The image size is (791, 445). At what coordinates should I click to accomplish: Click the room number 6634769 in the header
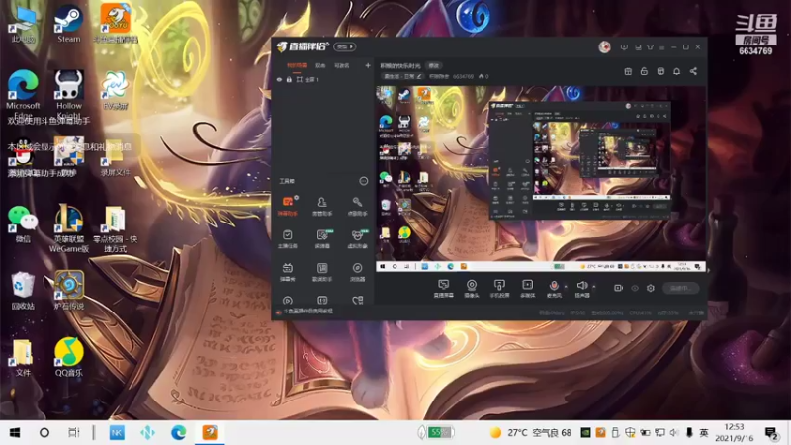tap(463, 77)
